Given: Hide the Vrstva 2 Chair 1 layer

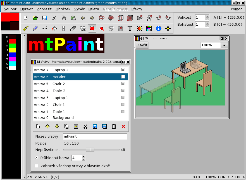Looking at the screenshot, I should 123,105.
